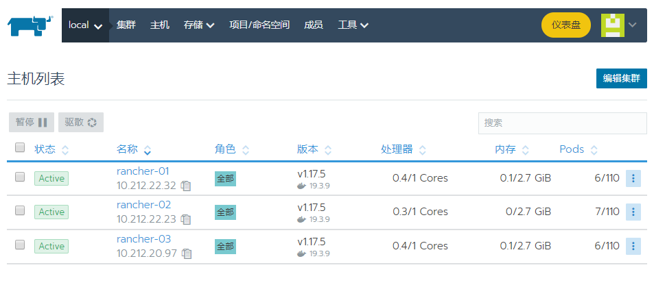Click Active status badge of rancher-02

51,212
